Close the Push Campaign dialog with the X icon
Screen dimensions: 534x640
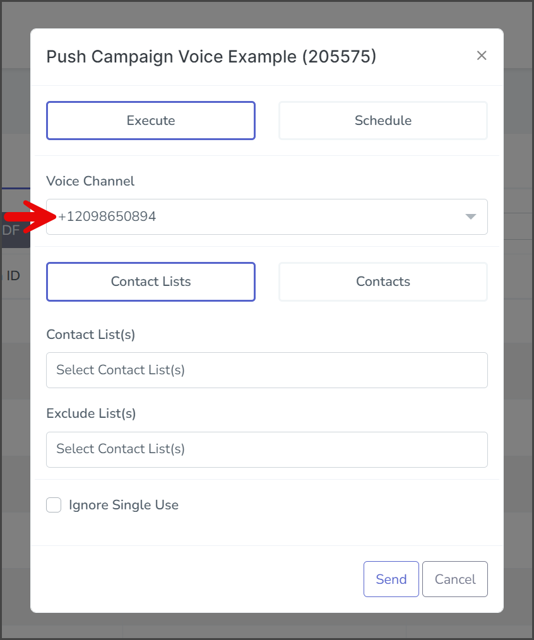pos(482,56)
